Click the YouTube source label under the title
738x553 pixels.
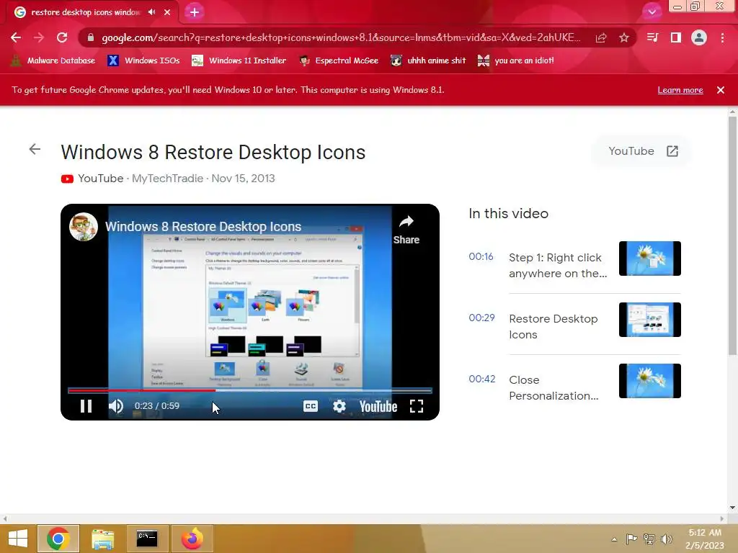click(x=92, y=179)
